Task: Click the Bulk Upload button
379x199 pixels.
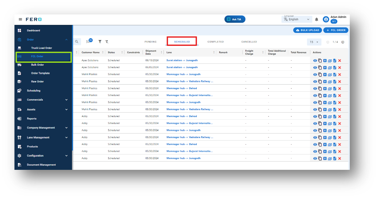Action: click(x=308, y=30)
